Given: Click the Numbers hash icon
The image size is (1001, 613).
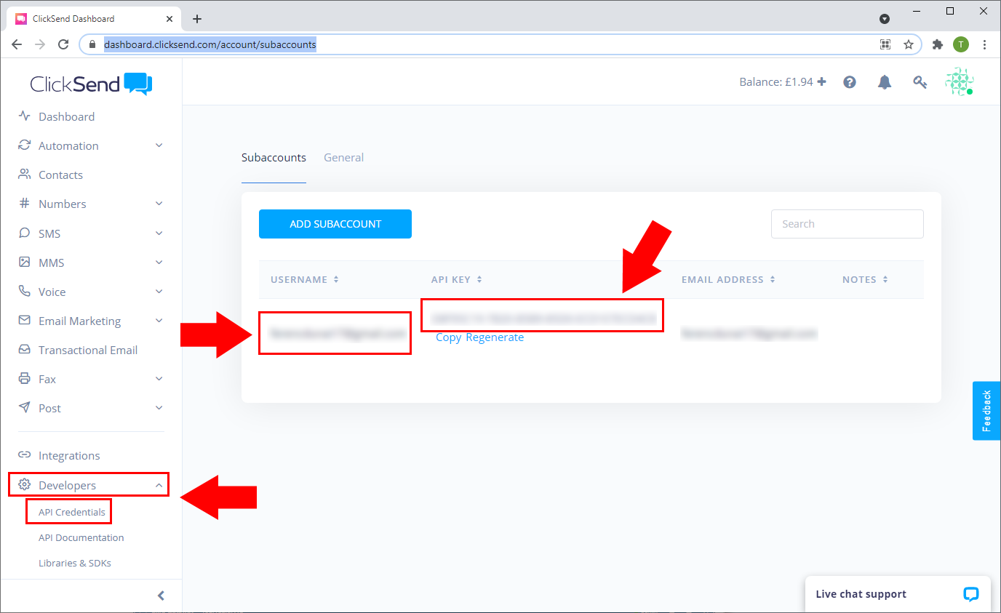Looking at the screenshot, I should [x=25, y=203].
